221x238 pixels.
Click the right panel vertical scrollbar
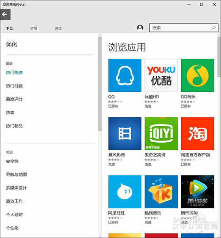[219, 57]
